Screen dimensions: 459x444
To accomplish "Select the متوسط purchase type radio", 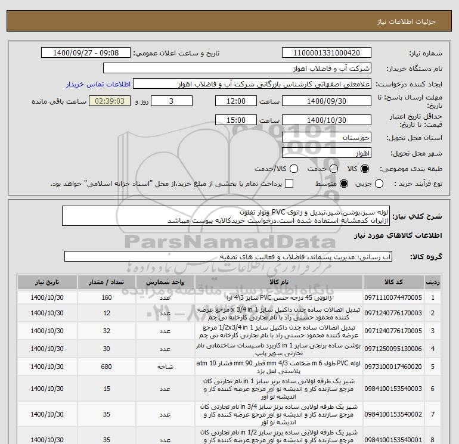I will [x=344, y=184].
